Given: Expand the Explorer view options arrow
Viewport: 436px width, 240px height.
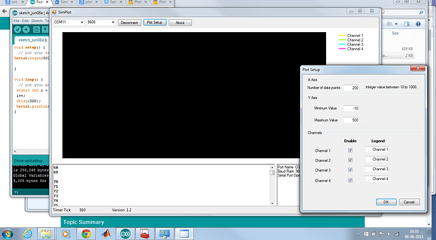Looking at the screenshot, I should (x=396, y=24).
